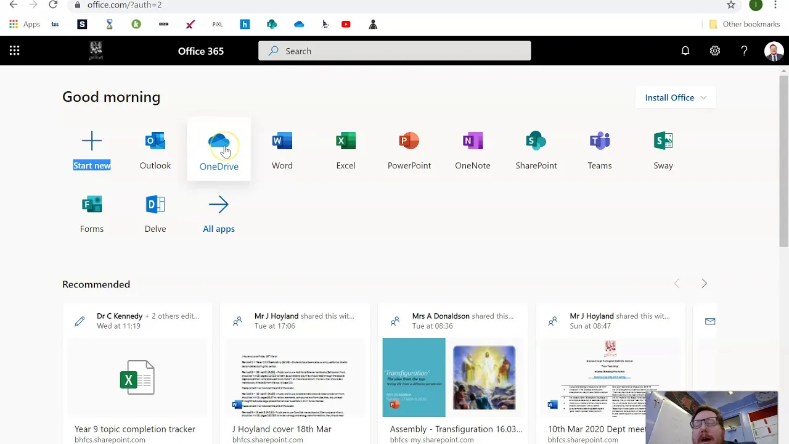The height and width of the screenshot is (444, 789).
Task: Click the Office 365 title link
Action: [201, 51]
